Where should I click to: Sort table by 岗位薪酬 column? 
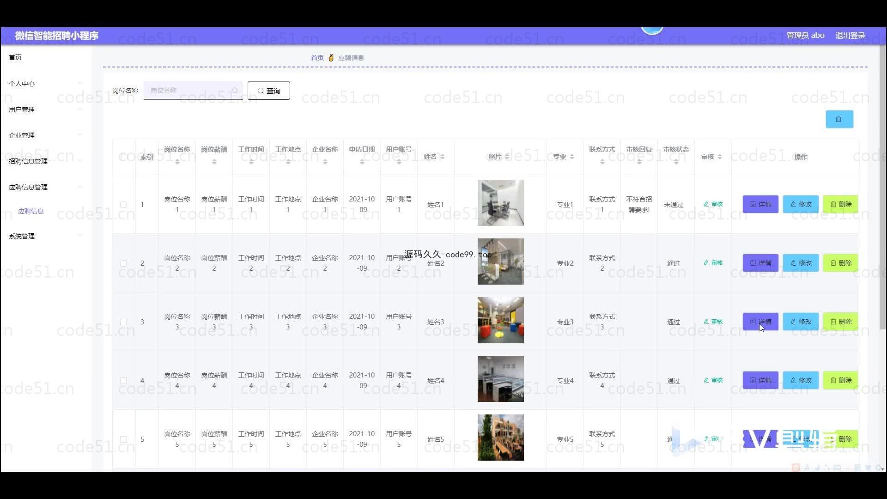[x=214, y=162]
